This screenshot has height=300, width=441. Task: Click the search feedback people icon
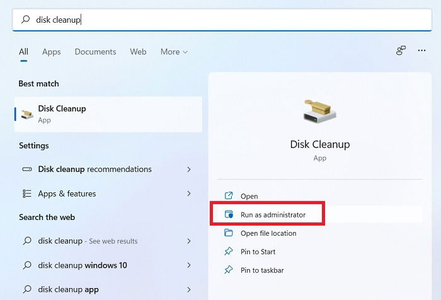coord(401,50)
